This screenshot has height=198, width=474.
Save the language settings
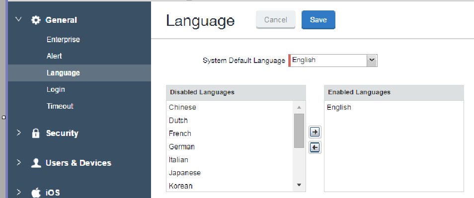point(318,20)
